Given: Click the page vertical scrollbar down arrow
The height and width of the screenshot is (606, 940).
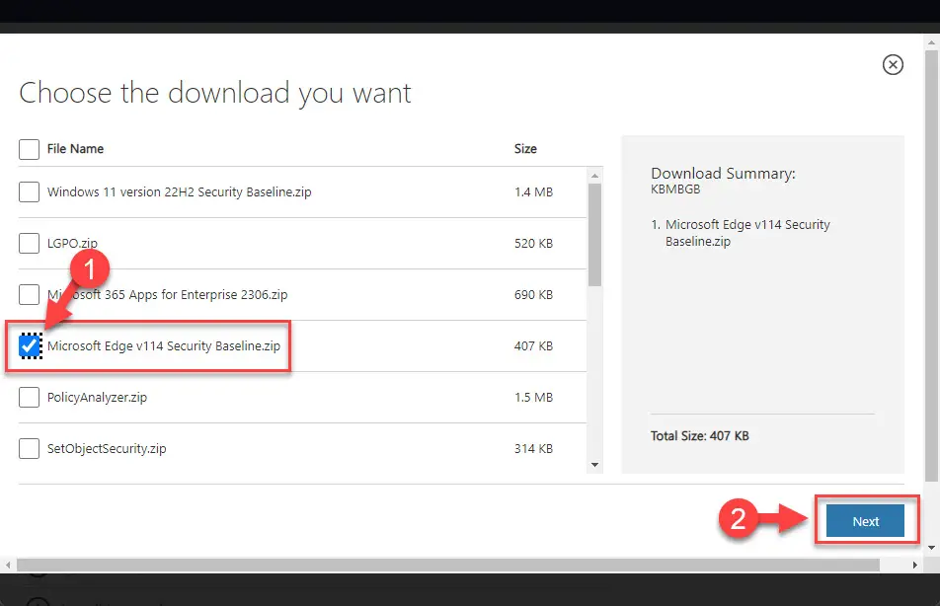Looking at the screenshot, I should click(932, 547).
